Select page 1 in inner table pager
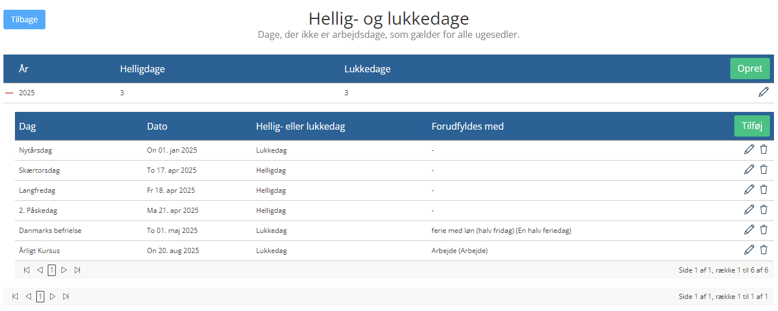The height and width of the screenshot is (311, 778). click(52, 270)
